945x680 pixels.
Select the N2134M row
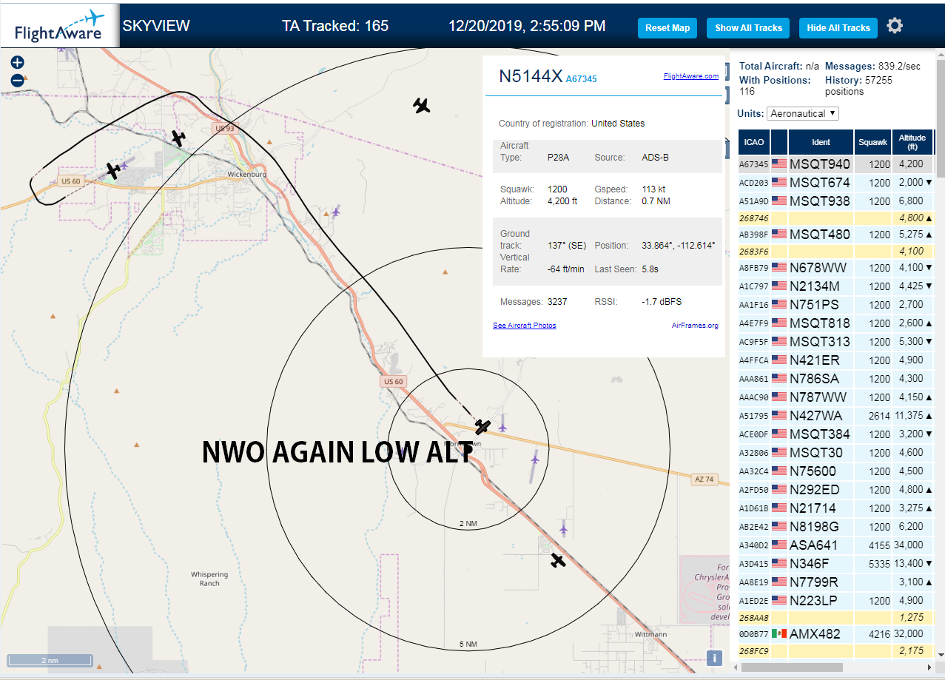point(835,286)
